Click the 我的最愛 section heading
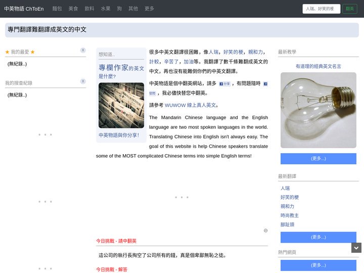This screenshot has height=273, width=364. point(20,52)
